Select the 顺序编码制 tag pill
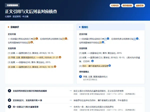Image resolution: width=150 pixels, height=112 pixels. tap(127, 5)
